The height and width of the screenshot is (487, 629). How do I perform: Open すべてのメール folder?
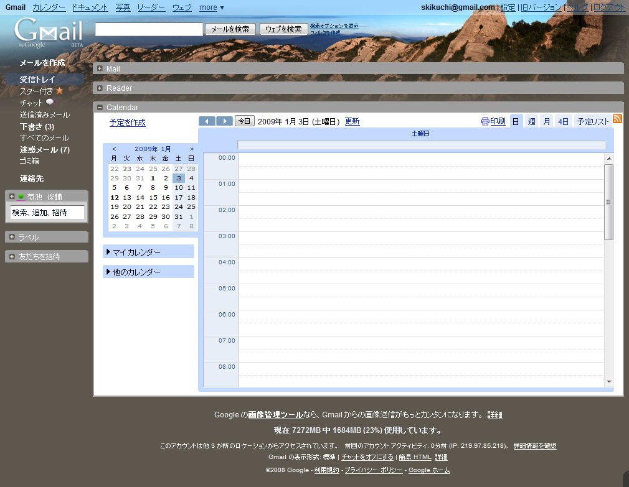point(44,138)
